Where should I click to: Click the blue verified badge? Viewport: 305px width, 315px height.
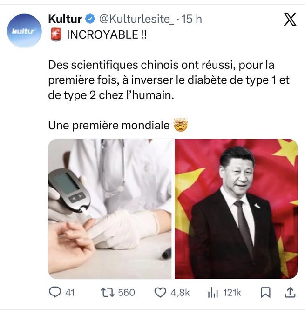pyautogui.click(x=90, y=19)
